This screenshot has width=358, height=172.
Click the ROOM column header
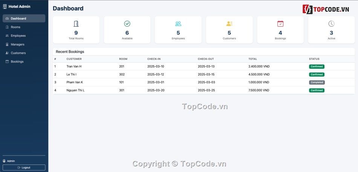click(123, 59)
